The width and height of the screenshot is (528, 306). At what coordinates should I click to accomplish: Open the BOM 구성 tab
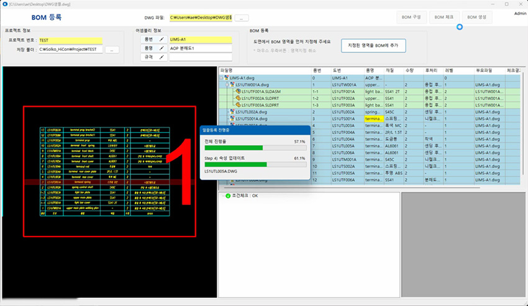point(412,17)
